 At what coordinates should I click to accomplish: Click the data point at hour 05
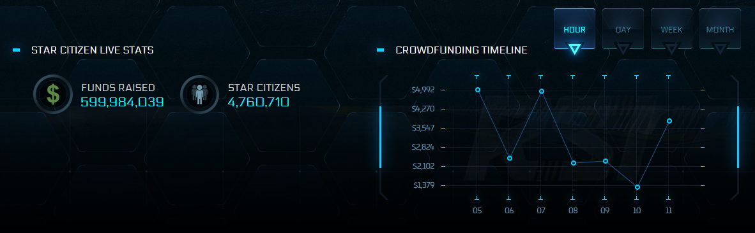pyautogui.click(x=478, y=90)
